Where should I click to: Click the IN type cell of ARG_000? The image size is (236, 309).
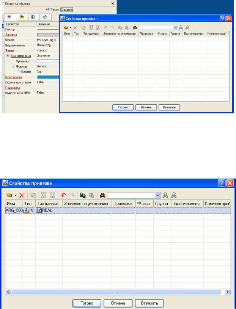(29, 210)
